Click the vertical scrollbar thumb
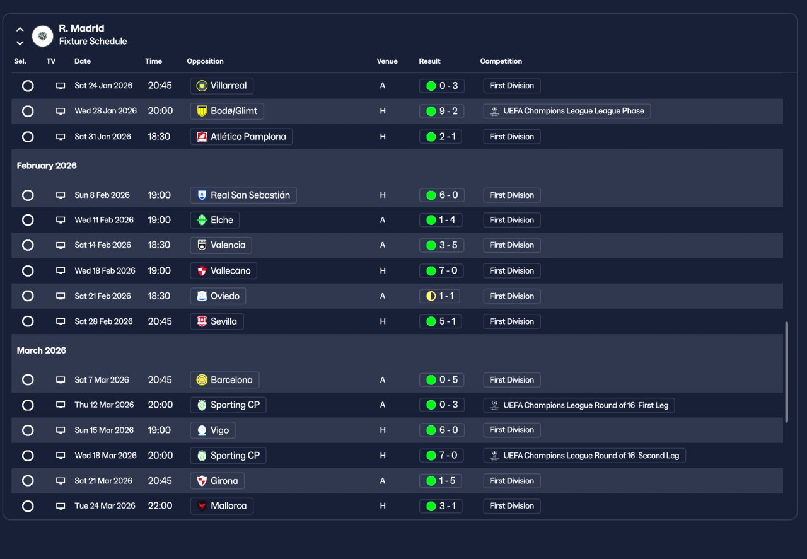This screenshot has width=807, height=559. [786, 372]
